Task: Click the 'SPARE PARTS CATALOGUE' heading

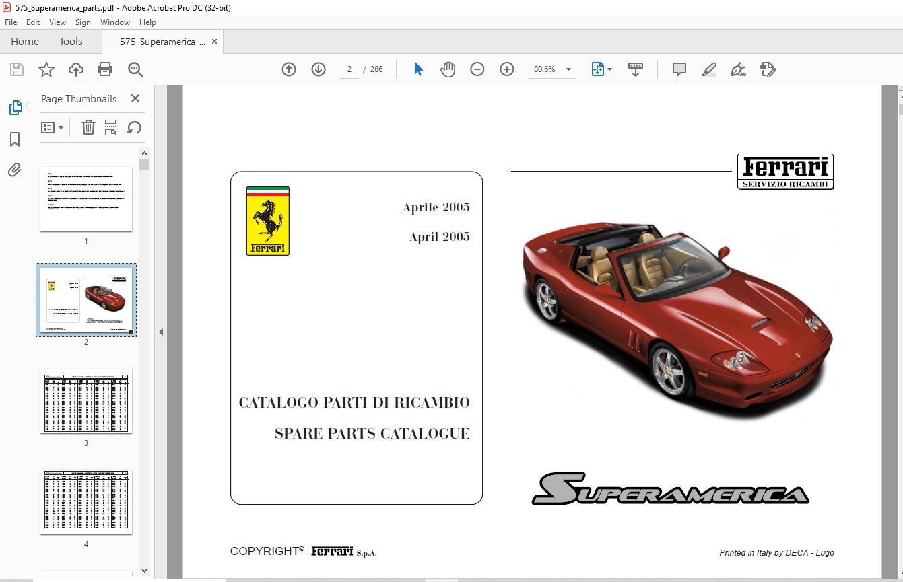Action: tap(372, 433)
